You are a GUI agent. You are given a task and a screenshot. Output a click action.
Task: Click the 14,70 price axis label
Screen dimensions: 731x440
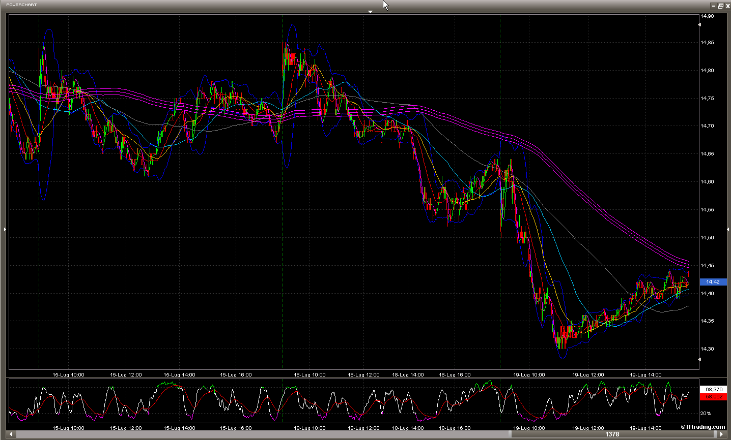tap(707, 126)
